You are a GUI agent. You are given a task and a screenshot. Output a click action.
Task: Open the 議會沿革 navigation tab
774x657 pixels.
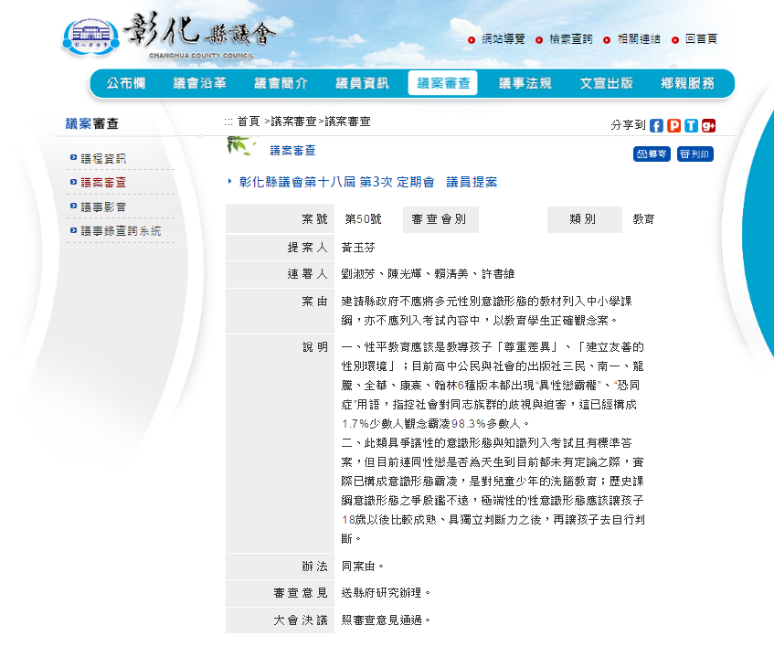click(200, 83)
